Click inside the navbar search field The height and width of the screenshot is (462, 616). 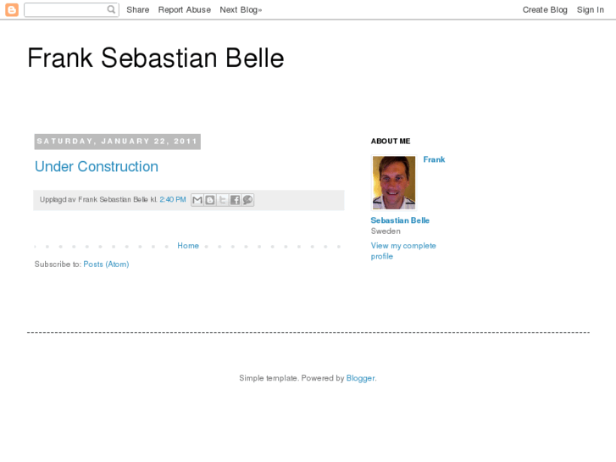coord(64,10)
